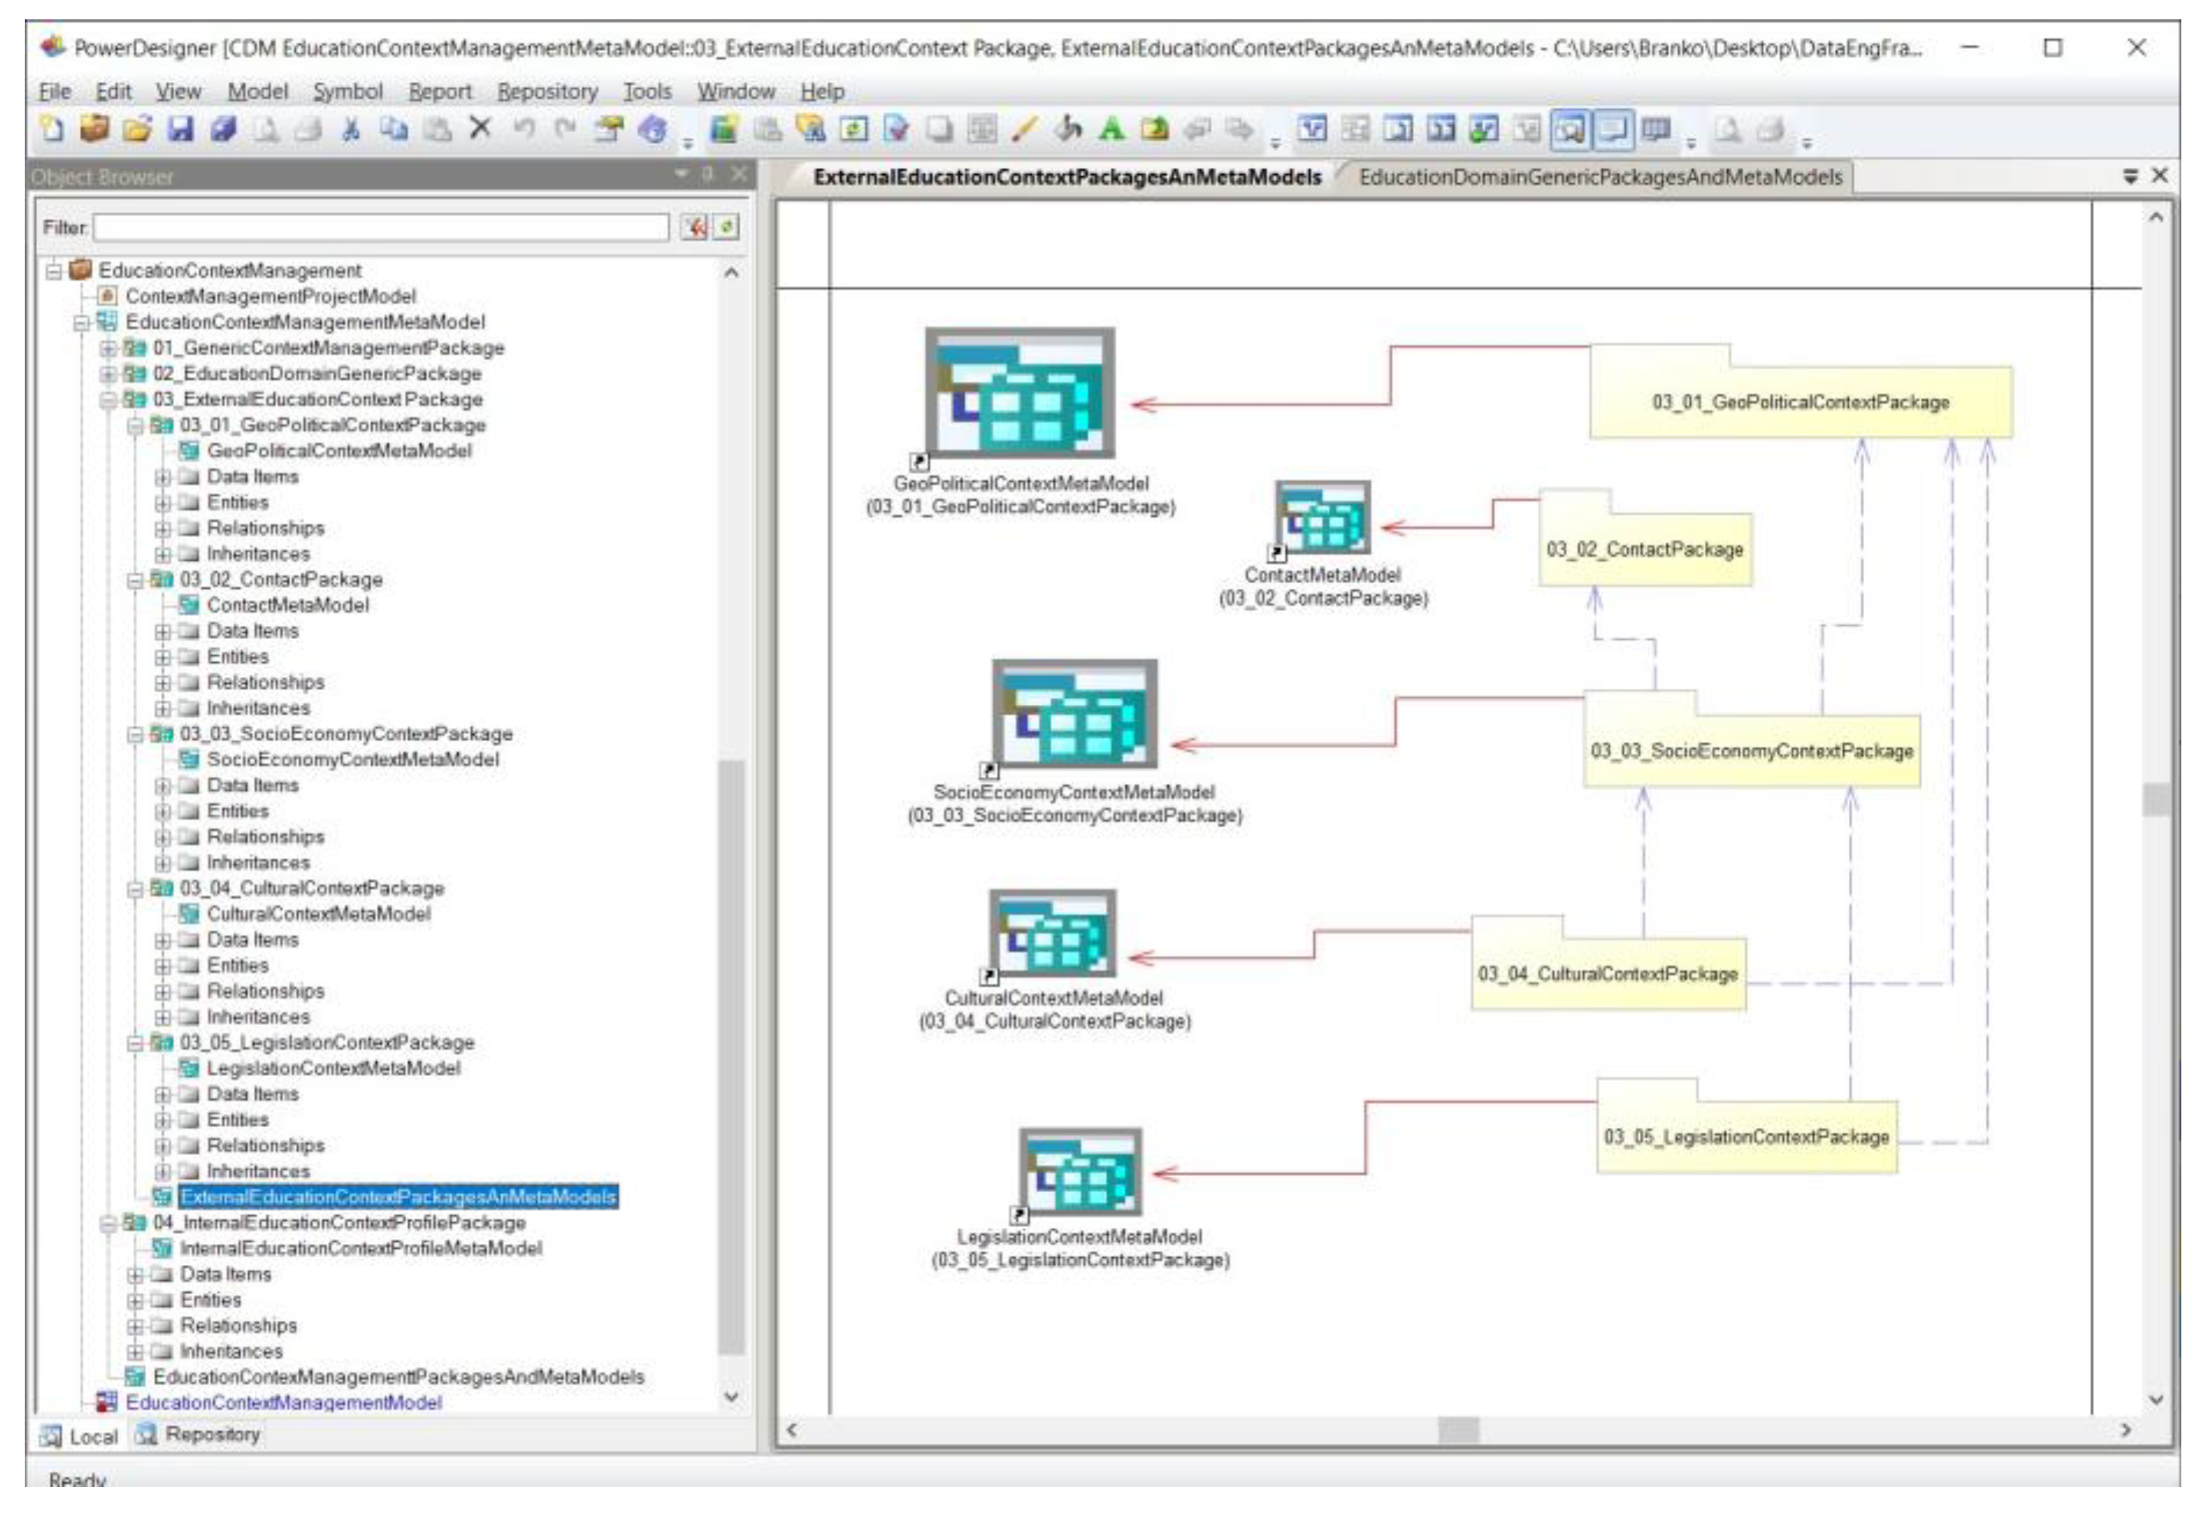This screenshot has height=1514, width=2203.
Task: Switch to EducationDomainGenericPackagesAndMetaModels tab
Action: [1600, 177]
